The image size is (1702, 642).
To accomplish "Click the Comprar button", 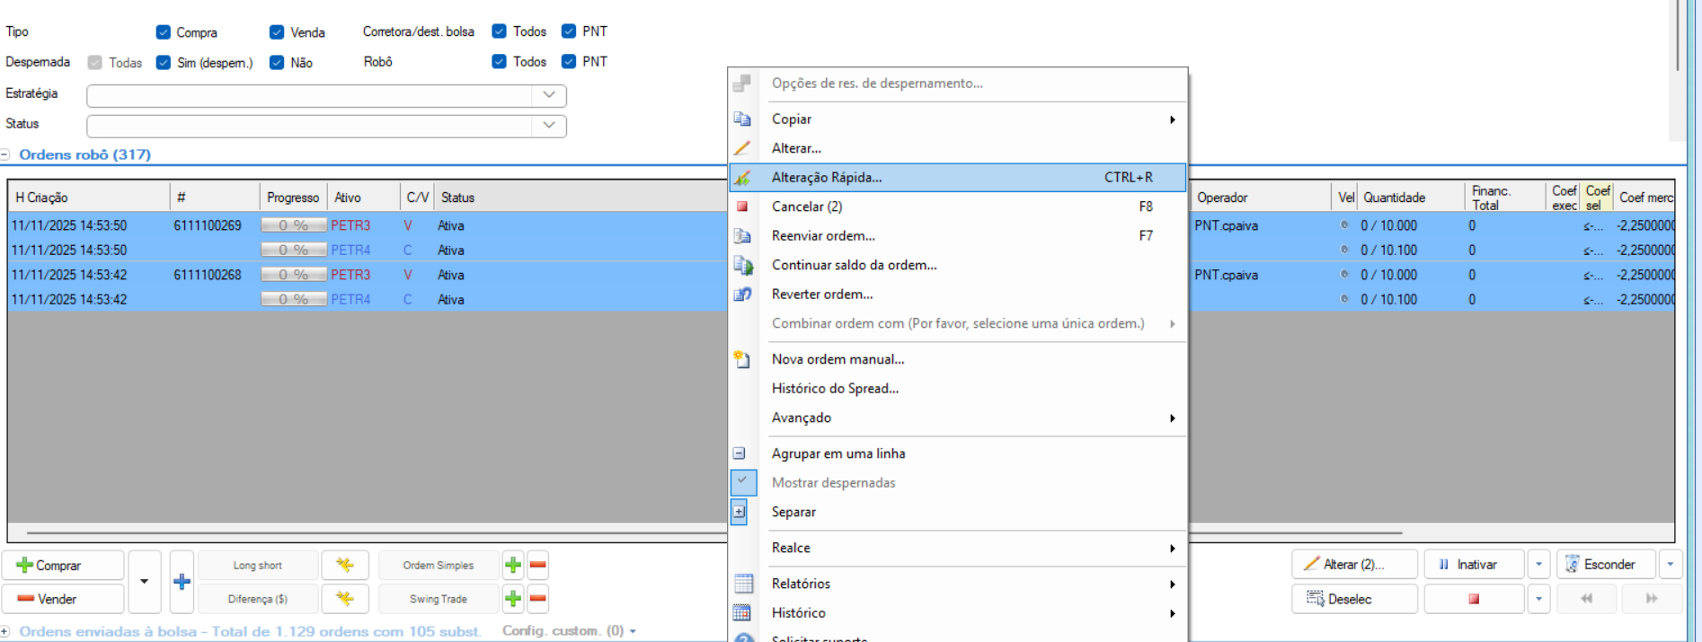I will pyautogui.click(x=62, y=566).
